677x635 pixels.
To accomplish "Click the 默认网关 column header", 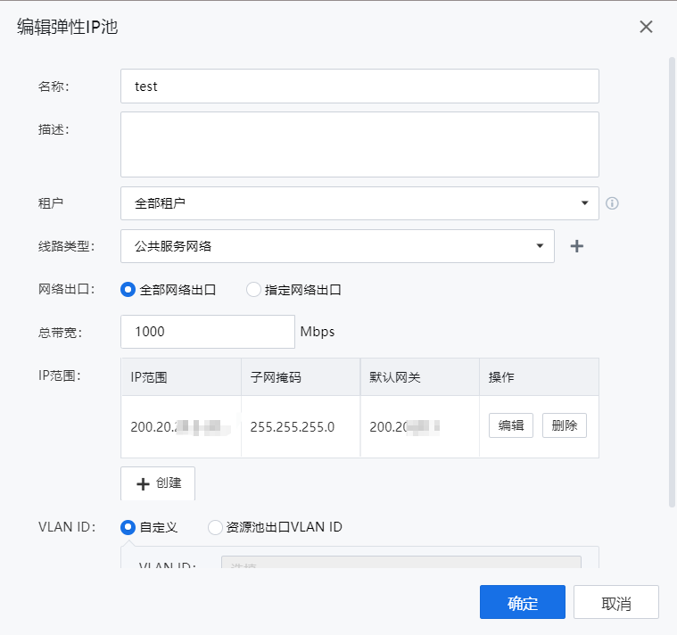I will pyautogui.click(x=420, y=377).
